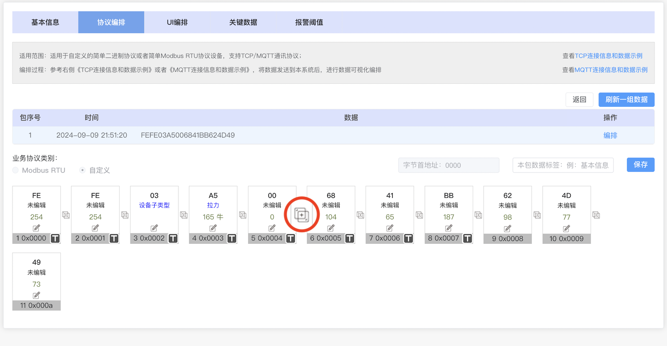Open MQTT连接信息和数据示例 link
Image resolution: width=667 pixels, height=346 pixels.
(611, 70)
